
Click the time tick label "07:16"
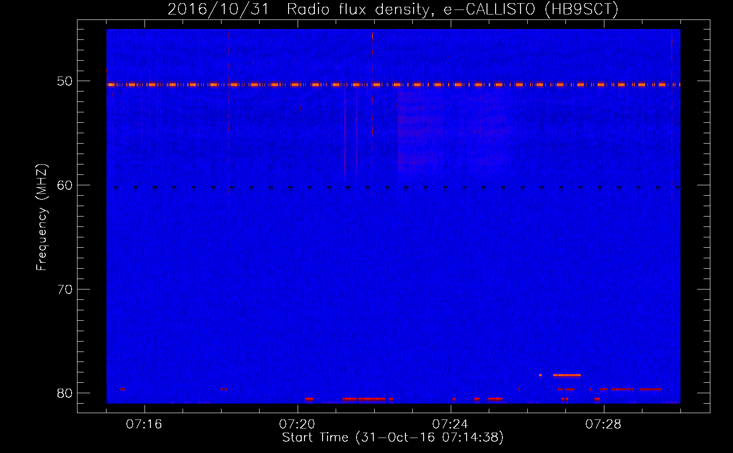(144, 424)
